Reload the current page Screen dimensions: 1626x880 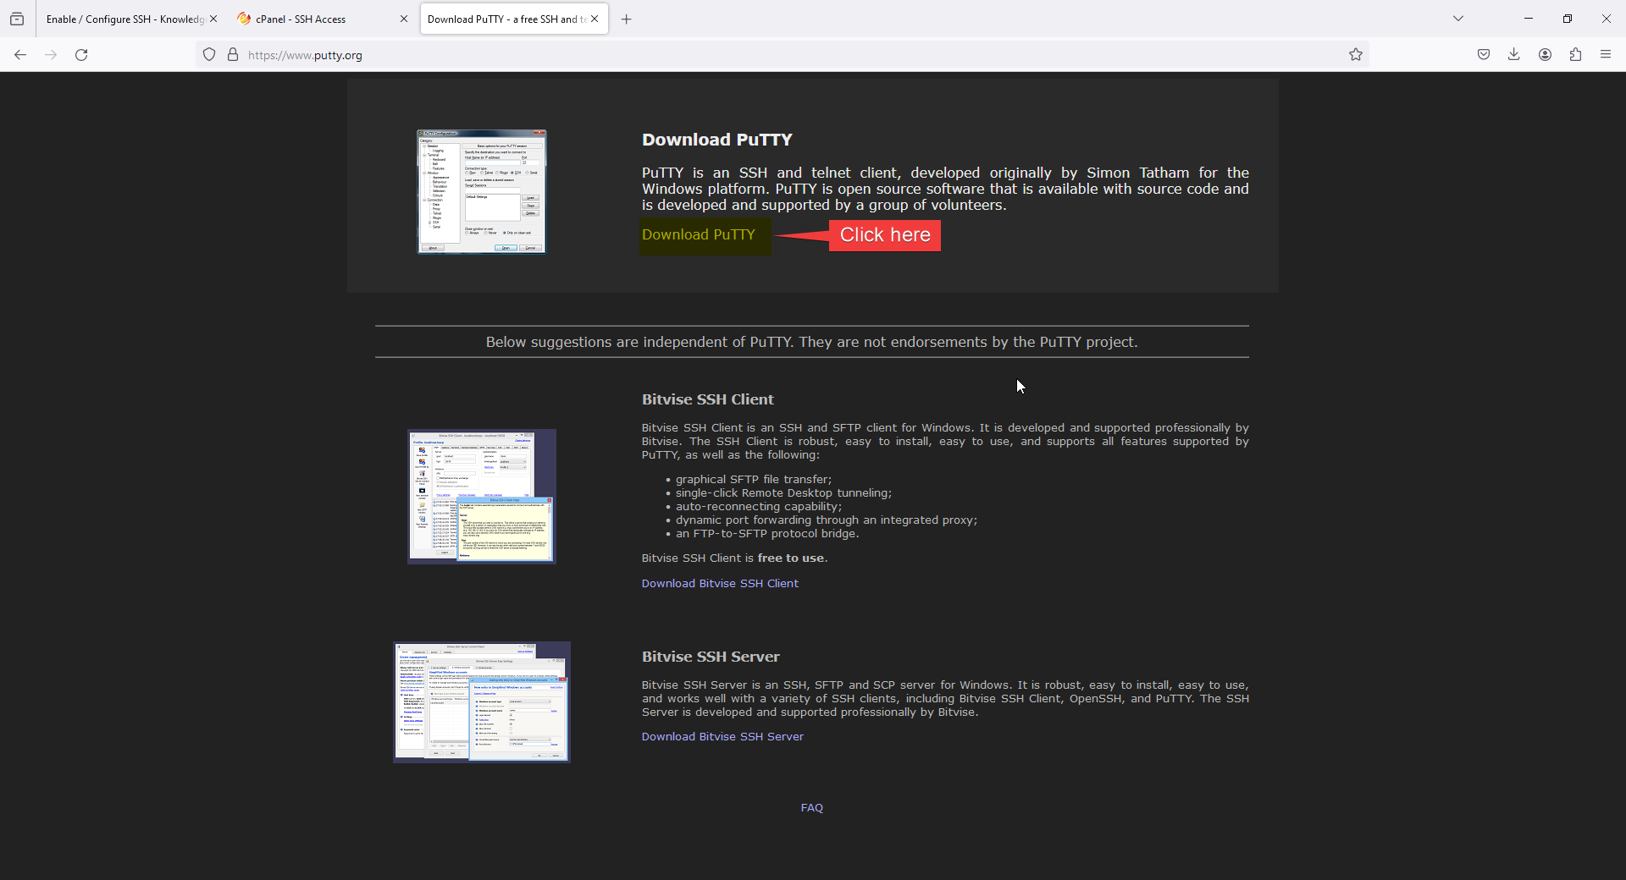pyautogui.click(x=81, y=55)
